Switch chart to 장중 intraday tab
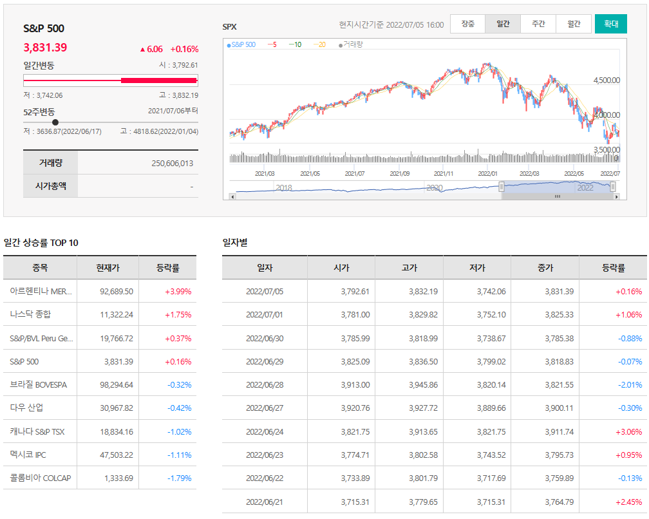Viewport: 649px width, 519px height. [467, 24]
